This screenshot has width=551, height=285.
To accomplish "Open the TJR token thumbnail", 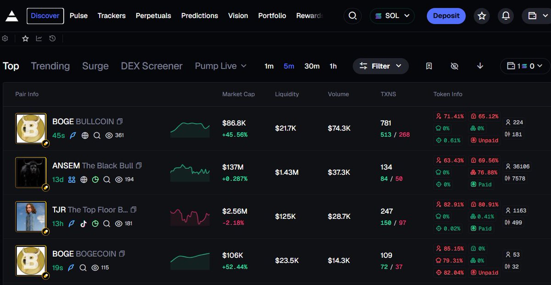I will tap(31, 217).
